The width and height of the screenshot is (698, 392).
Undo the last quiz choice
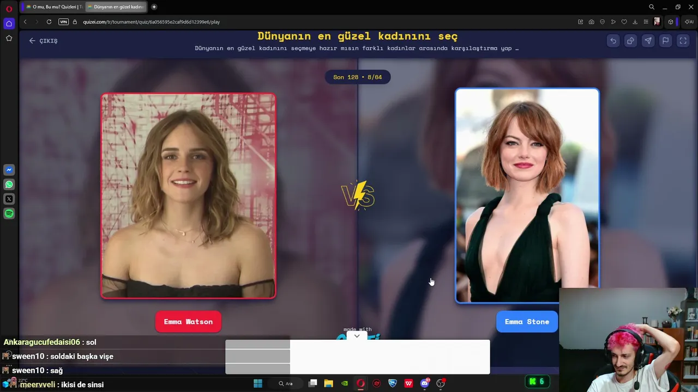click(613, 41)
